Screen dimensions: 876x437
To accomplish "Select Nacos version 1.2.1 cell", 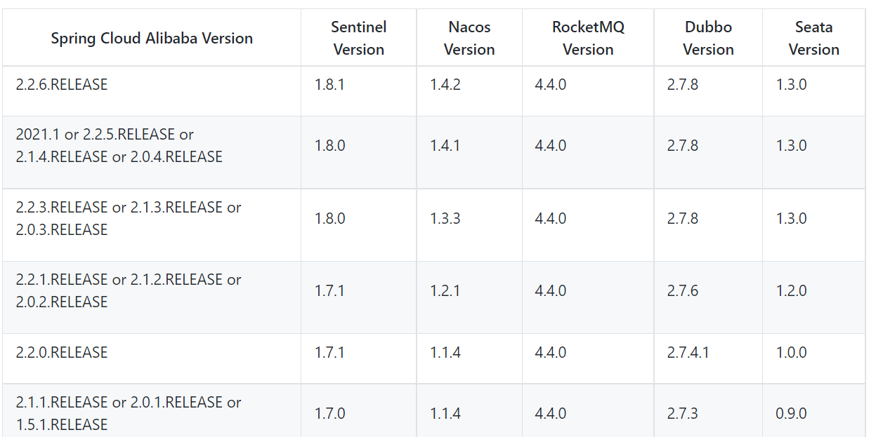I will [x=445, y=290].
